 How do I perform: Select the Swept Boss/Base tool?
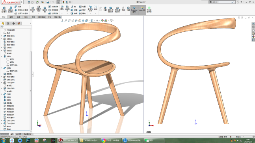pyautogui.click(x=18, y=7)
